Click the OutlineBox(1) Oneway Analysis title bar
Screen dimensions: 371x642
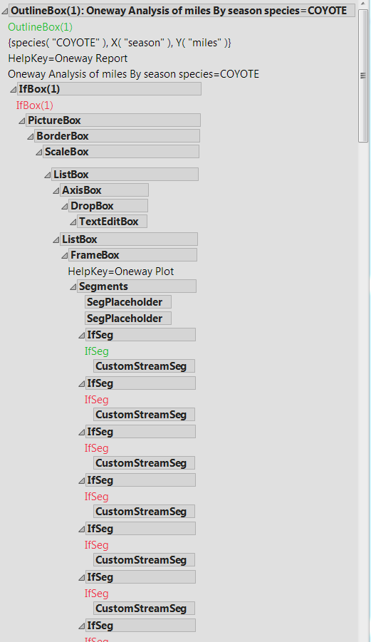[182, 11]
